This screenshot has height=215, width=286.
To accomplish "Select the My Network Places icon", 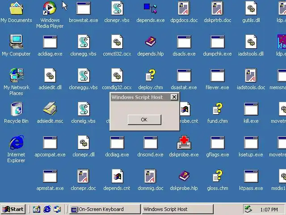I will (17, 75).
